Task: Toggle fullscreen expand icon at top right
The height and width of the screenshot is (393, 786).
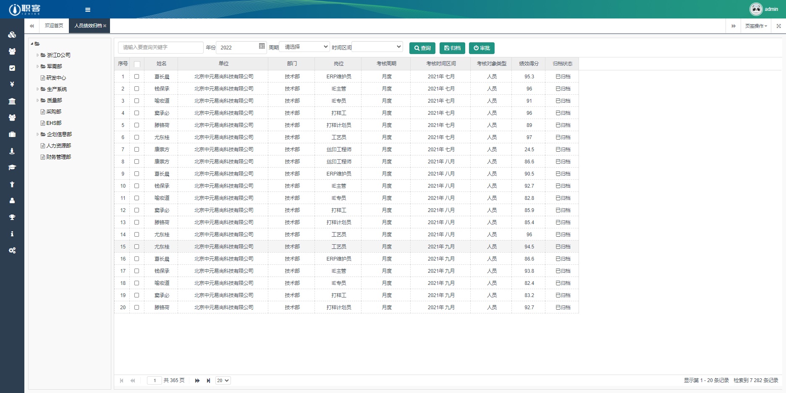Action: 778,26
